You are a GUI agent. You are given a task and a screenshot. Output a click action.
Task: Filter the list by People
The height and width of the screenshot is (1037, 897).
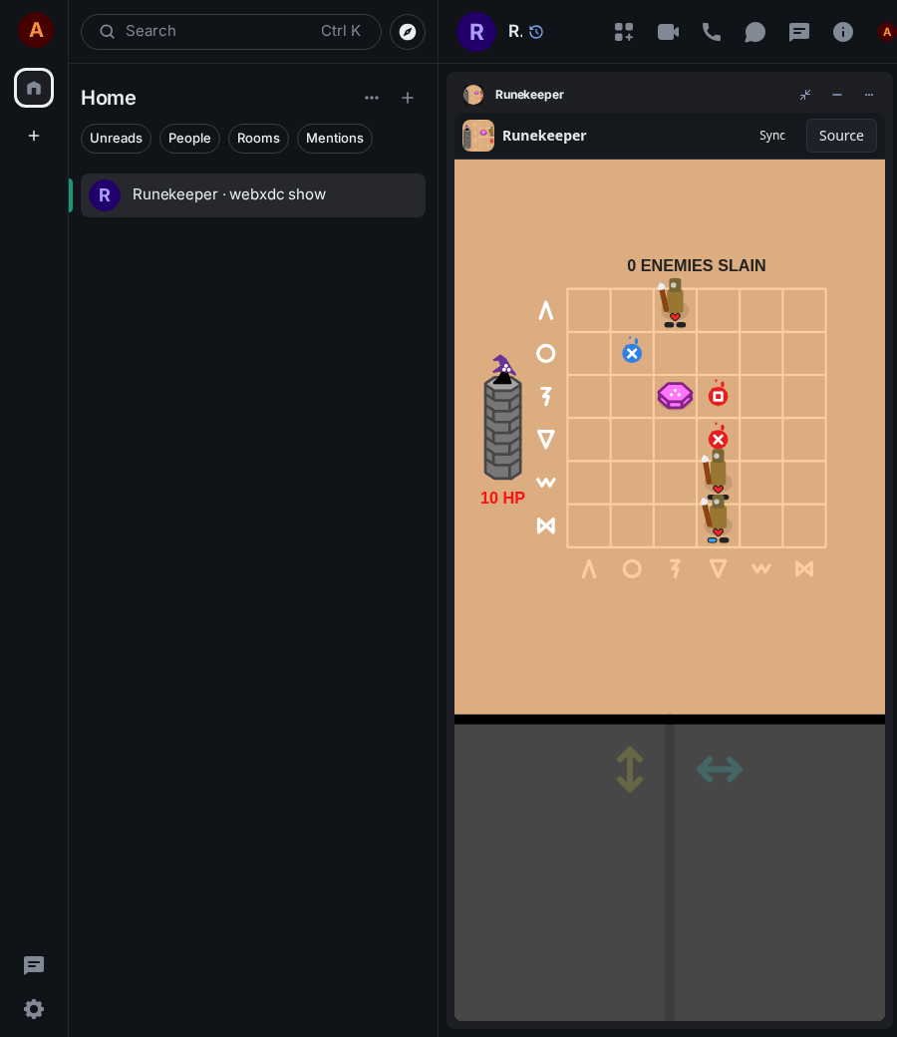(x=189, y=139)
